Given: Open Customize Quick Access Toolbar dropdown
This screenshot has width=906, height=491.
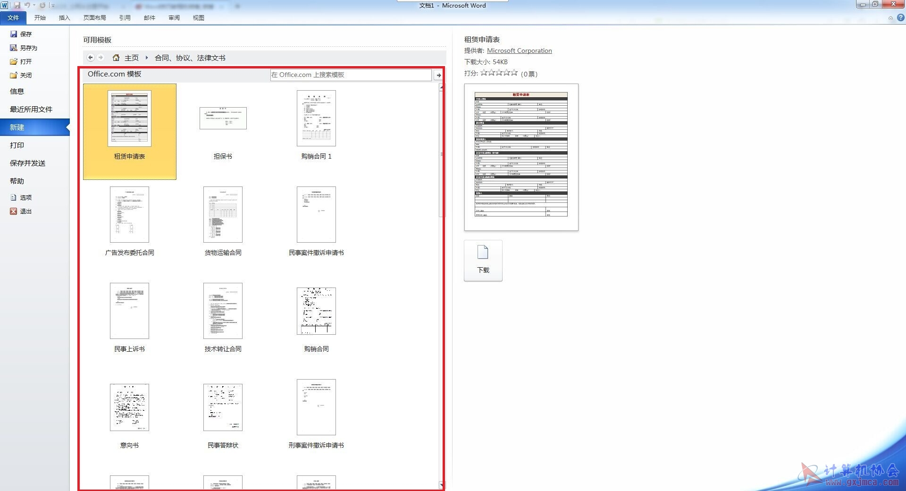Looking at the screenshot, I should point(53,6).
